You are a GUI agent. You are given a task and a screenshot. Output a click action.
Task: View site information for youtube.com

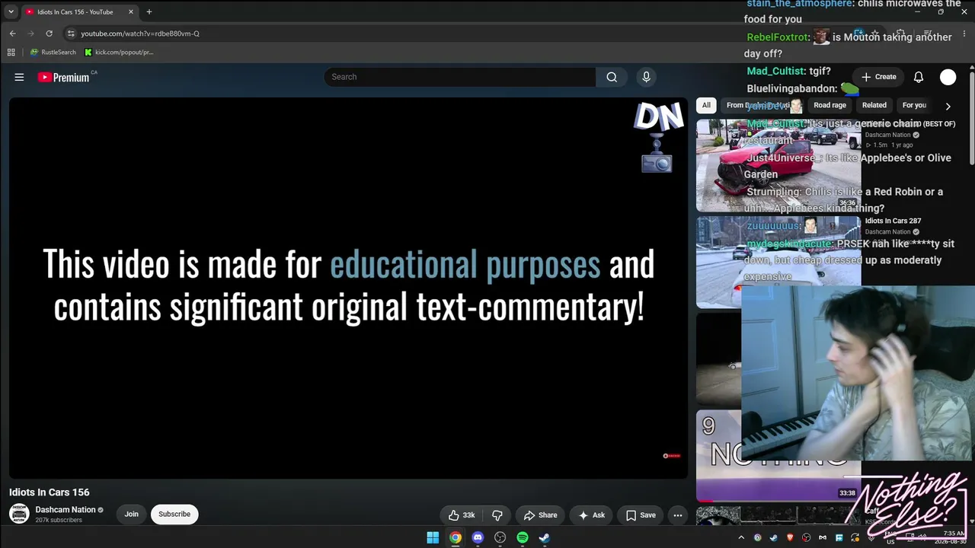point(71,33)
